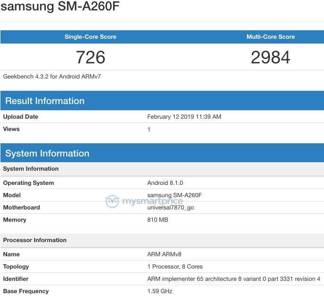
Task: Select the multi-core score value 2984
Action: click(x=270, y=57)
